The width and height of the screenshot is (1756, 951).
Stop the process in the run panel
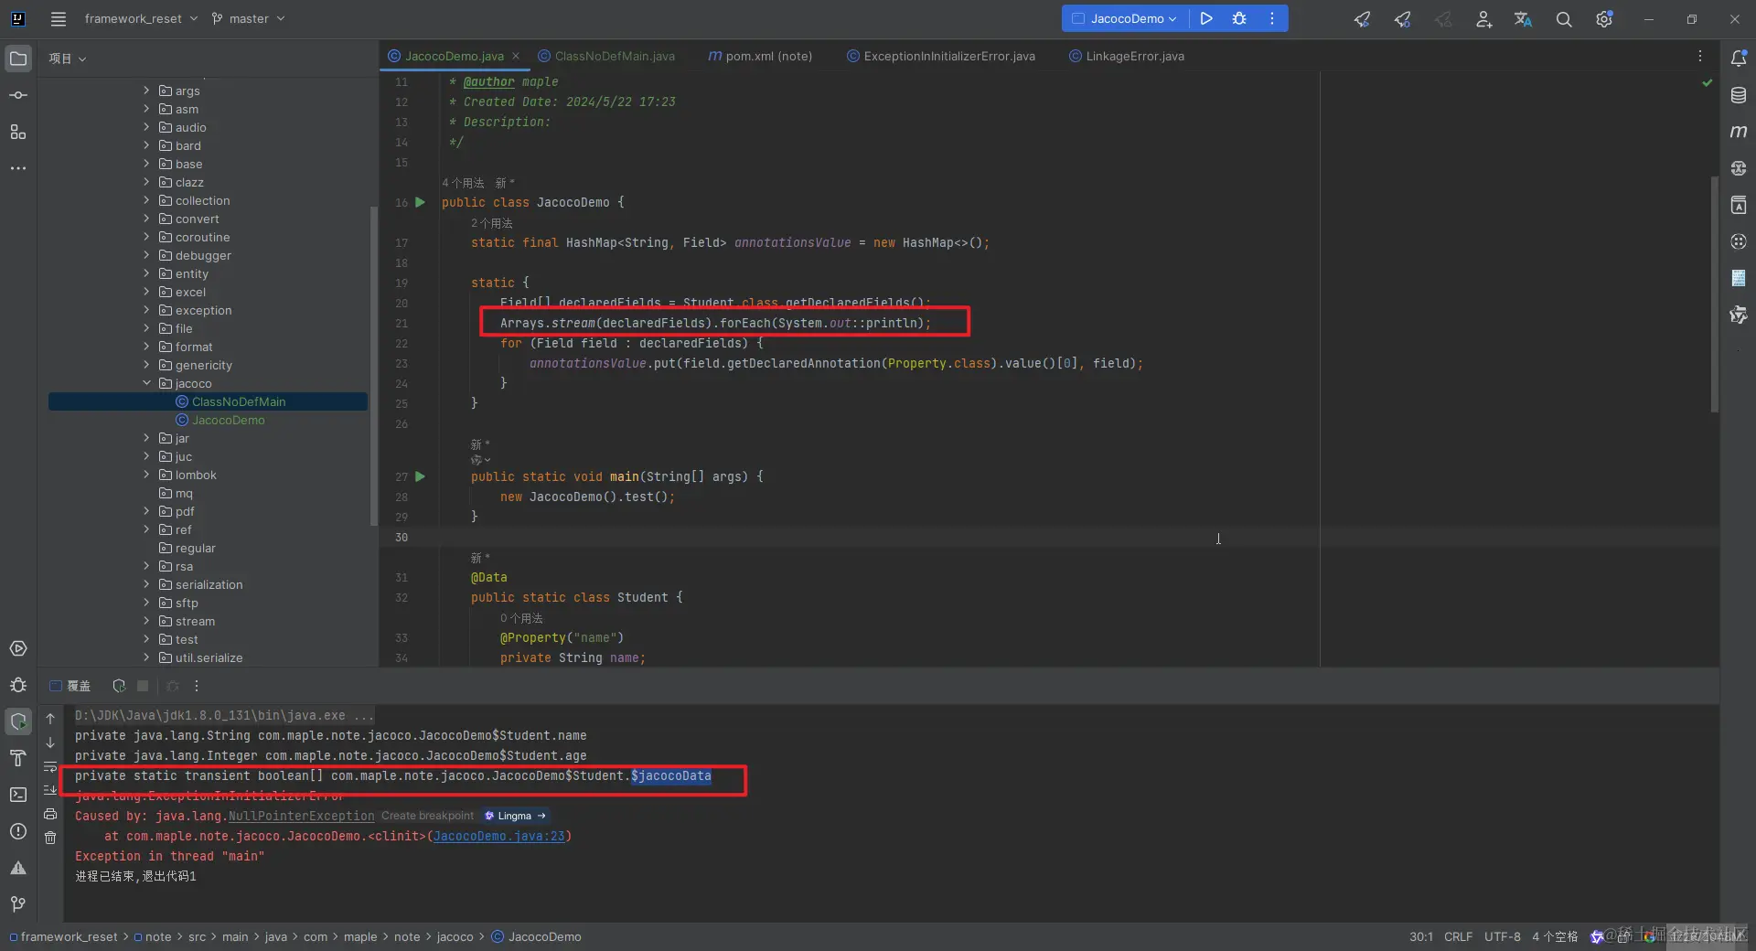pyautogui.click(x=143, y=686)
